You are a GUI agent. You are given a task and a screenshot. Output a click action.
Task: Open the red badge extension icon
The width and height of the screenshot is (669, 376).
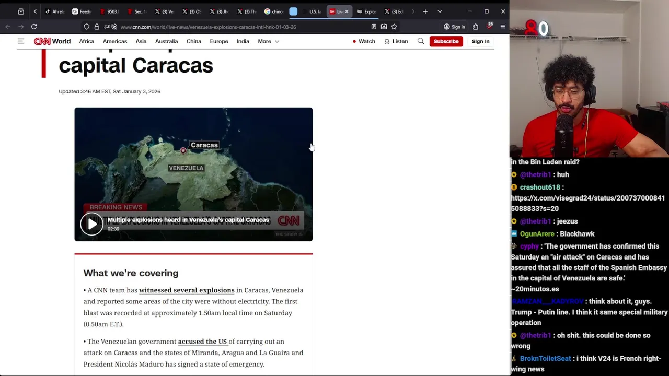coord(490,26)
